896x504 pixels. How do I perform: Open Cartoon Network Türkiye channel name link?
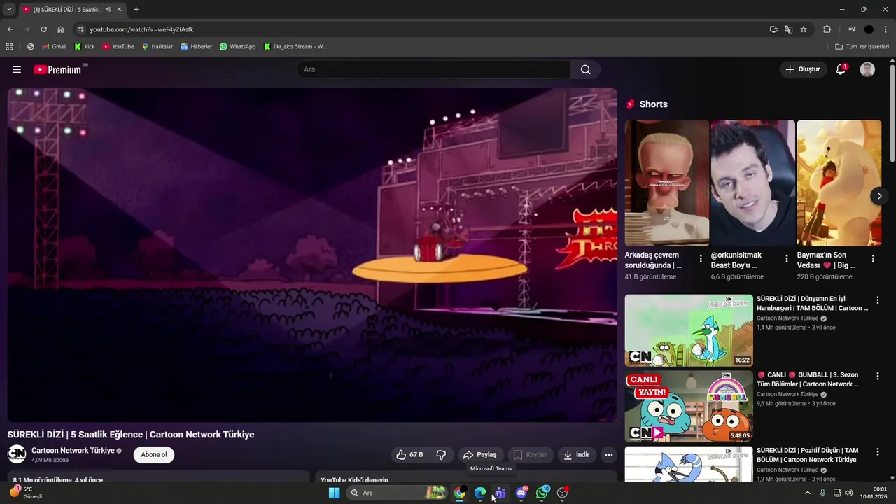tap(73, 451)
